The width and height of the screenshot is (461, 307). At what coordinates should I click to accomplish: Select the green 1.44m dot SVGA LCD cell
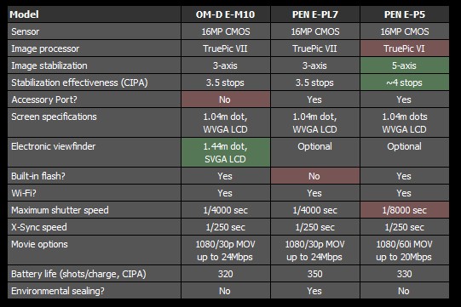(x=226, y=152)
